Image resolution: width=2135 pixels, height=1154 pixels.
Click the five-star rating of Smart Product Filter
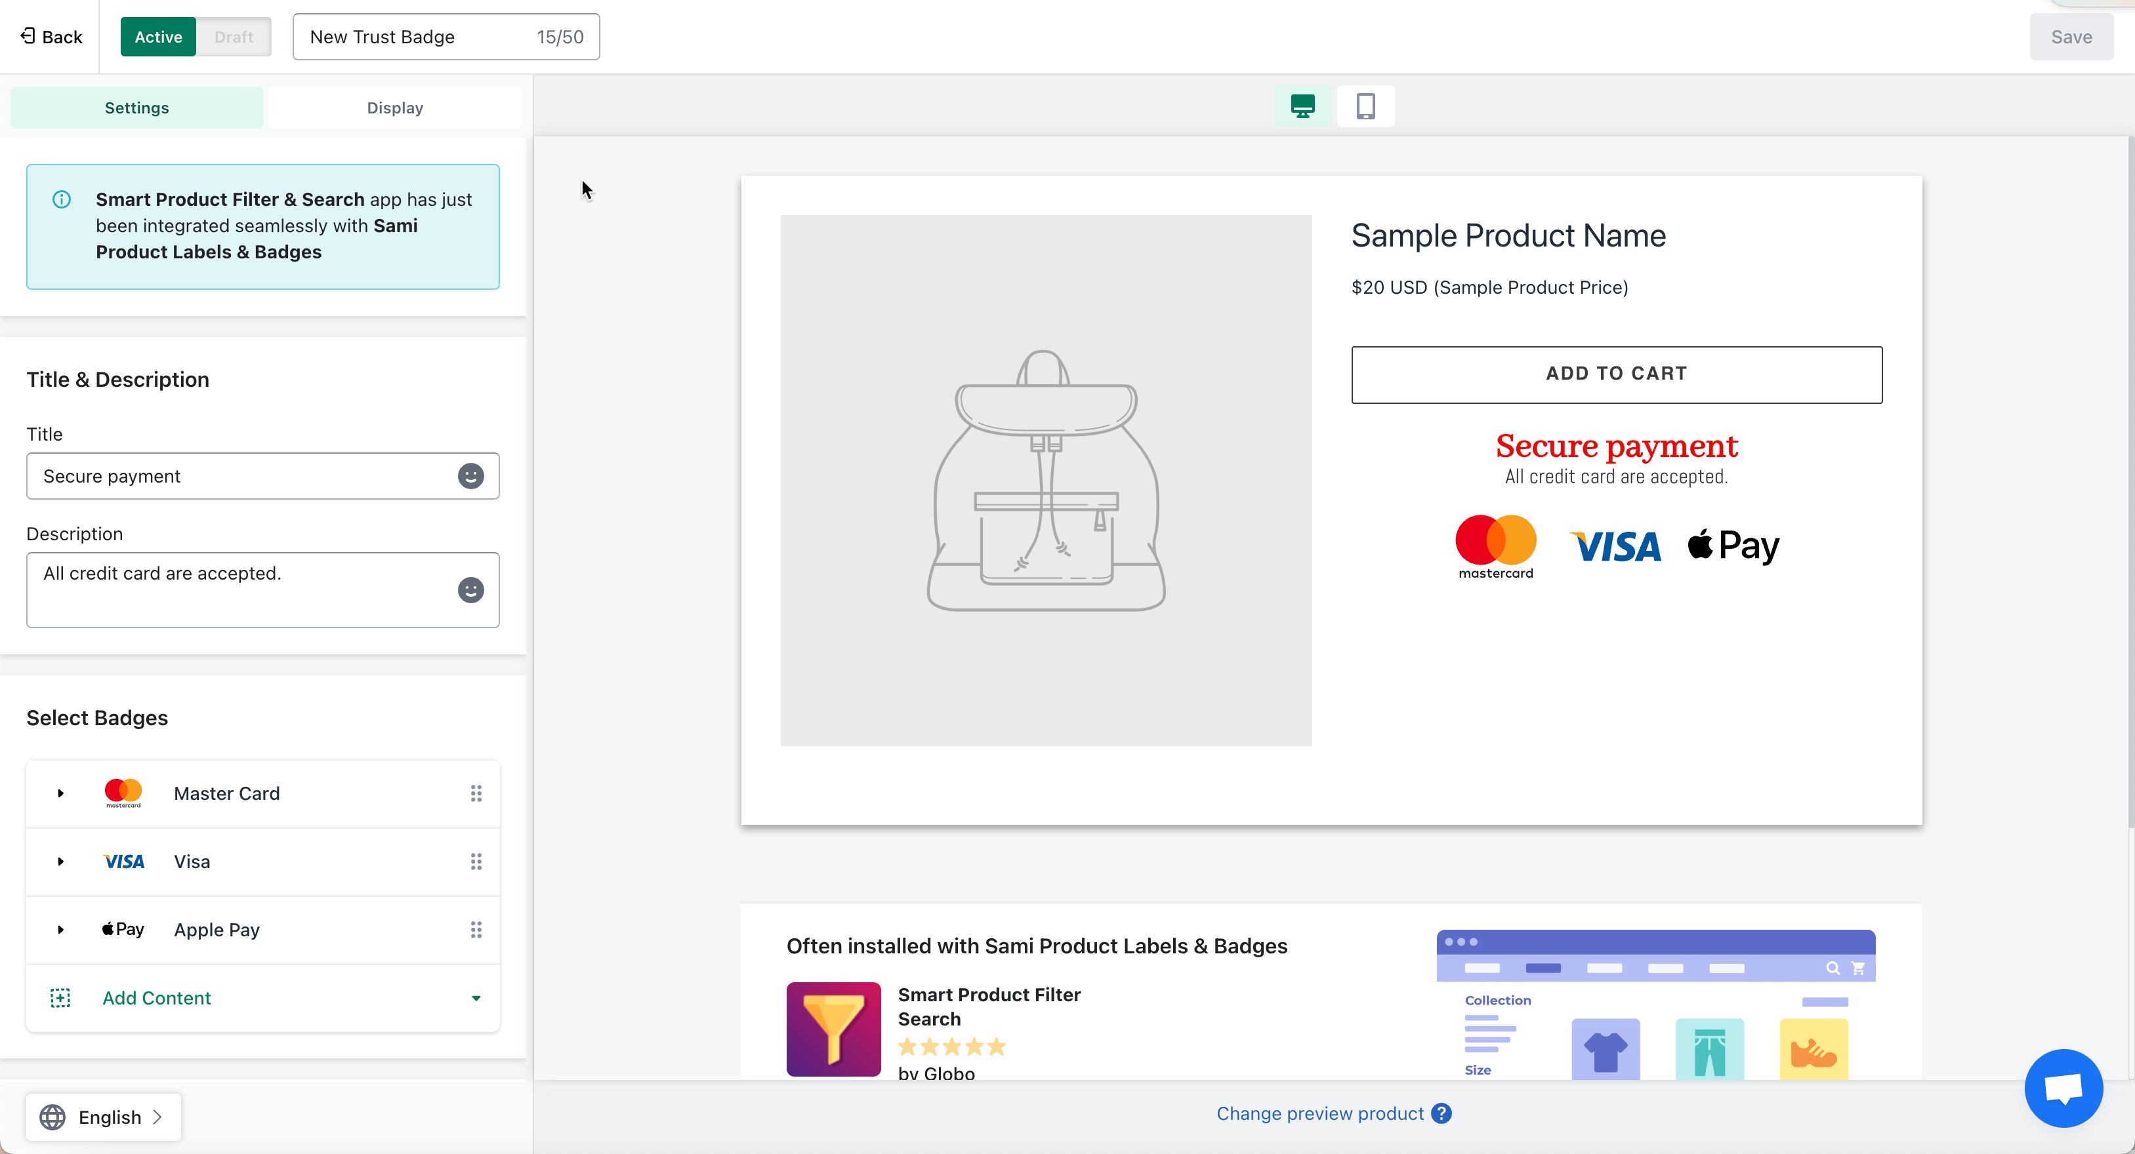point(951,1047)
